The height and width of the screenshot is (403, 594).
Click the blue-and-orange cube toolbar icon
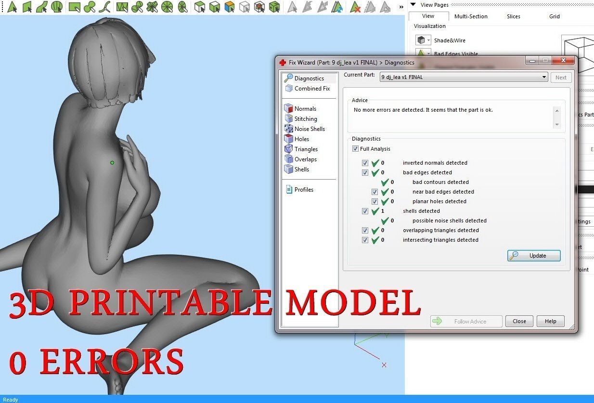click(x=230, y=7)
